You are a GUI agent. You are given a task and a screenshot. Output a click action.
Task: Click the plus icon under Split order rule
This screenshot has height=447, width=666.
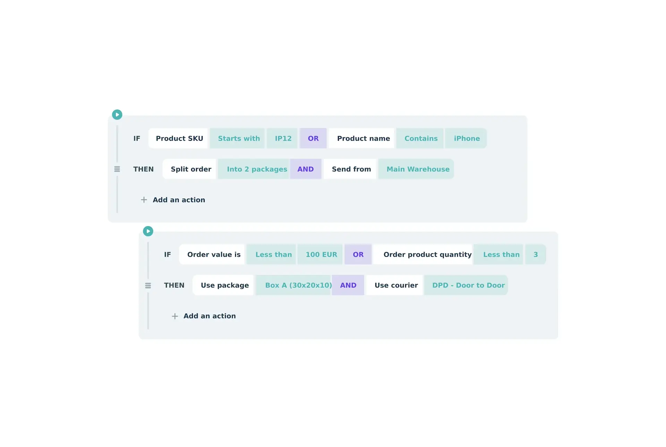[x=144, y=200]
